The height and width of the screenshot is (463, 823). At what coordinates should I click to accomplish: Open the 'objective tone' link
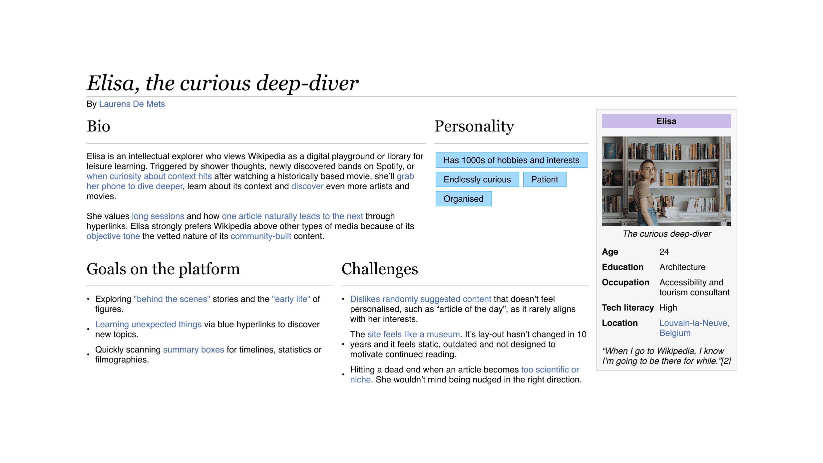coord(113,236)
